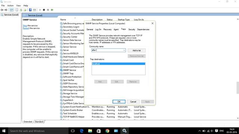This screenshot has width=239, height=134.
Task: Close the SNMP Service Properties dialog
Action: [x=152, y=23]
